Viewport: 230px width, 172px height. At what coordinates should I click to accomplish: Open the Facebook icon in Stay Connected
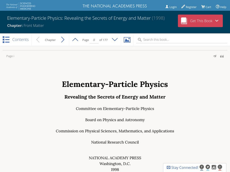(x=202, y=167)
